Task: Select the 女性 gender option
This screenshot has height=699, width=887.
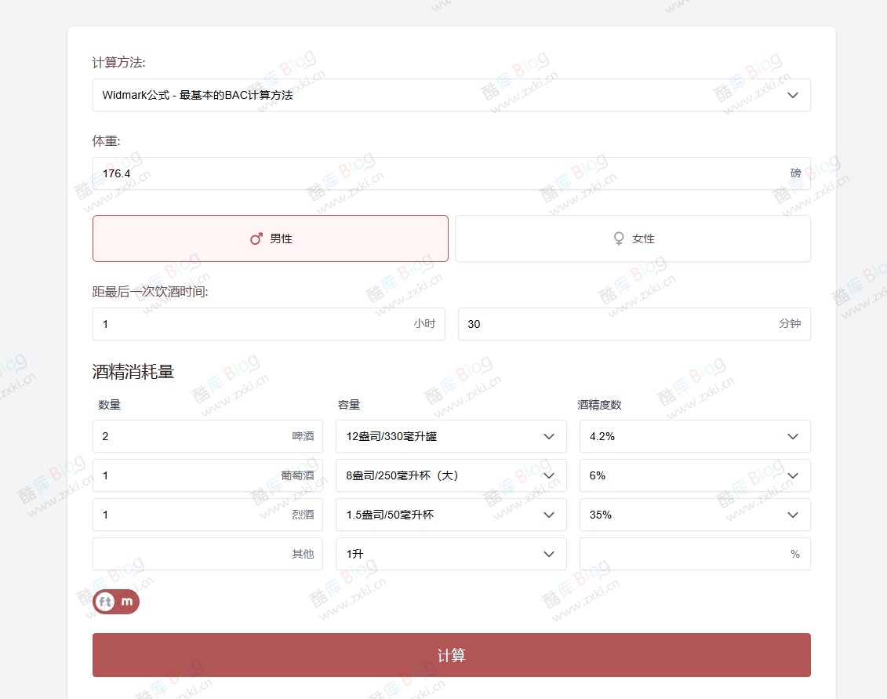Action: point(632,238)
